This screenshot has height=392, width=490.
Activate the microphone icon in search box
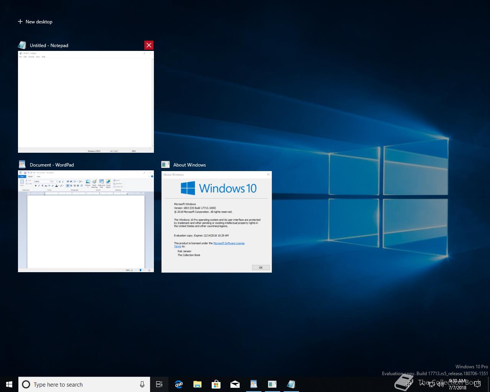[x=142, y=384]
